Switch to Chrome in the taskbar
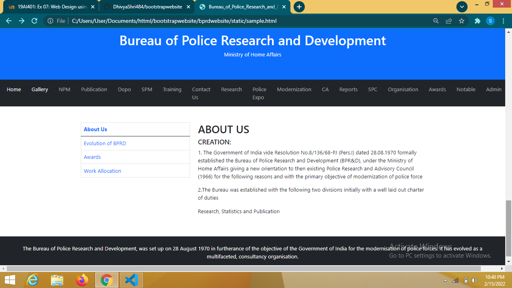Screen dimensions: 512x288 [x=106, y=280]
